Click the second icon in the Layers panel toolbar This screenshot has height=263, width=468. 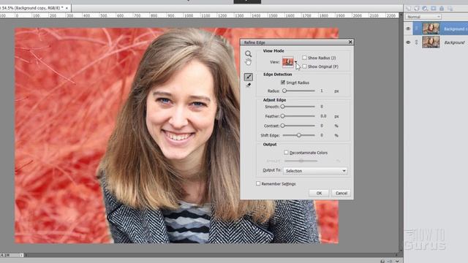click(x=416, y=8)
